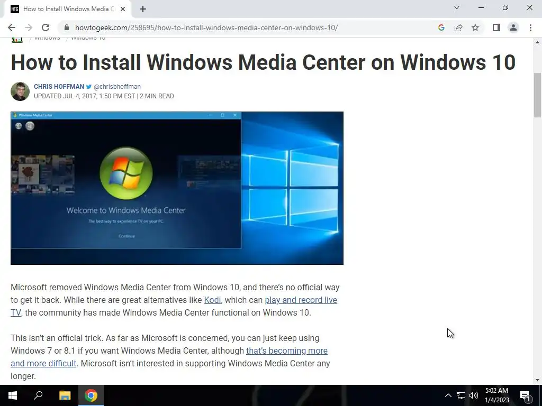542x406 pixels.
Task: Open the notification center icon
Action: tap(525, 395)
